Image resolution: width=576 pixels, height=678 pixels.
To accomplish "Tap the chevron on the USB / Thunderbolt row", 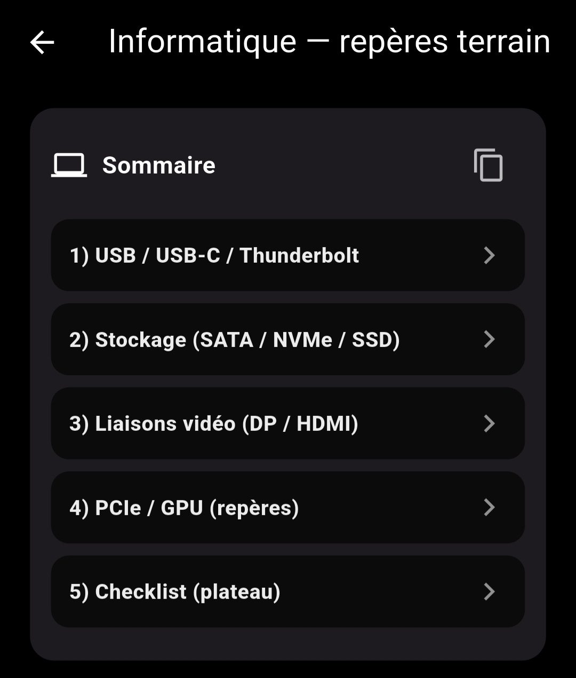I will [x=489, y=255].
